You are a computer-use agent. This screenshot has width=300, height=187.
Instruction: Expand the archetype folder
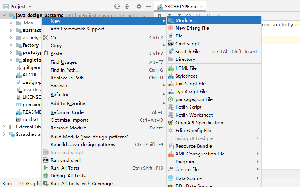[x=11, y=37]
